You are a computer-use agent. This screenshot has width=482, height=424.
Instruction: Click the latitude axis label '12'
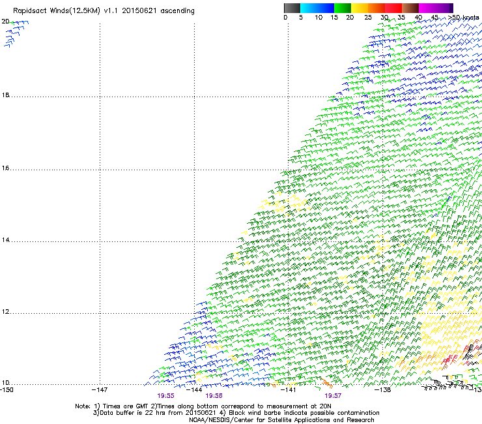click(5, 312)
